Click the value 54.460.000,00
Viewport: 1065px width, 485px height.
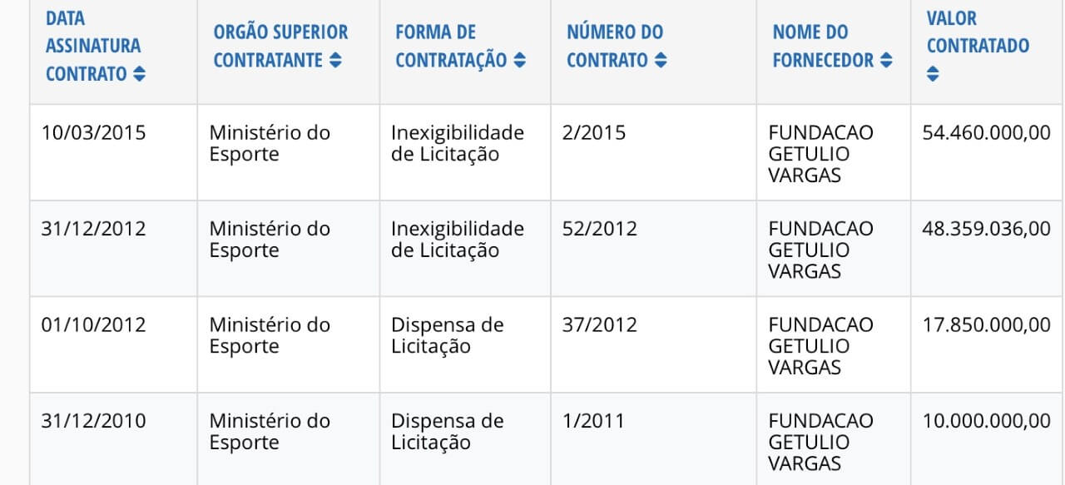(x=986, y=132)
